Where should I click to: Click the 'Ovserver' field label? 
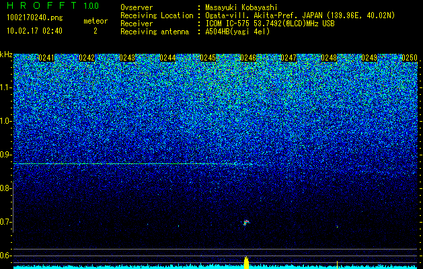coord(137,7)
